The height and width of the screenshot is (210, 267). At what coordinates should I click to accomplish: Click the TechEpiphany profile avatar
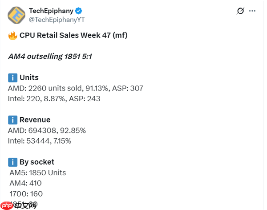[x=16, y=15]
